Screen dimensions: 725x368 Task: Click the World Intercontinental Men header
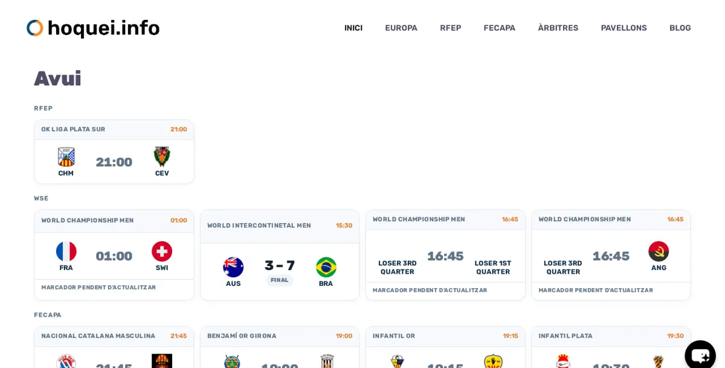pyautogui.click(x=280, y=226)
